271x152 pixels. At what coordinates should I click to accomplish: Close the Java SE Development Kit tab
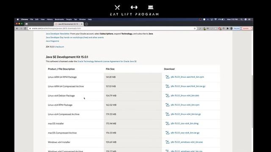pos(82,24)
